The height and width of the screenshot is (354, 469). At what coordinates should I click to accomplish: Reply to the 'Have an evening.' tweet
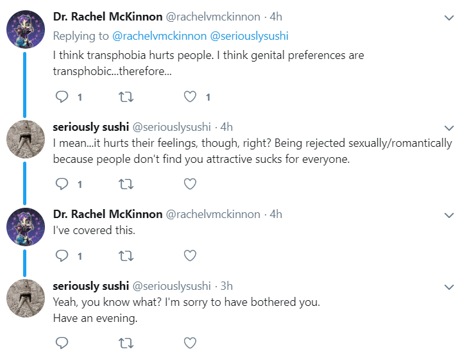pyautogui.click(x=62, y=343)
